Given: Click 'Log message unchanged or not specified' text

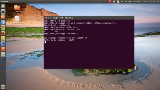Looking at the screenshot, I should [x=65, y=38].
